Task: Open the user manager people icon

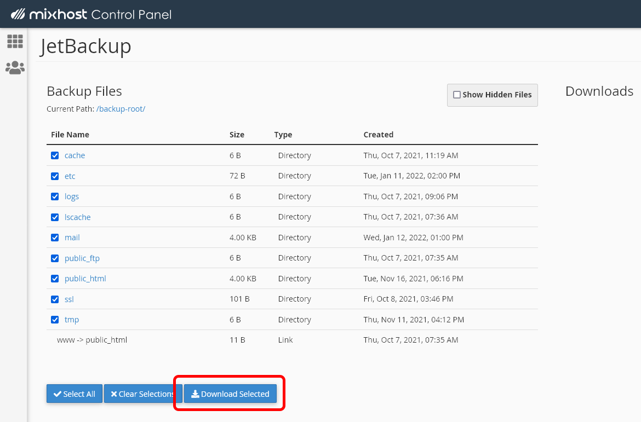Action: click(15, 67)
